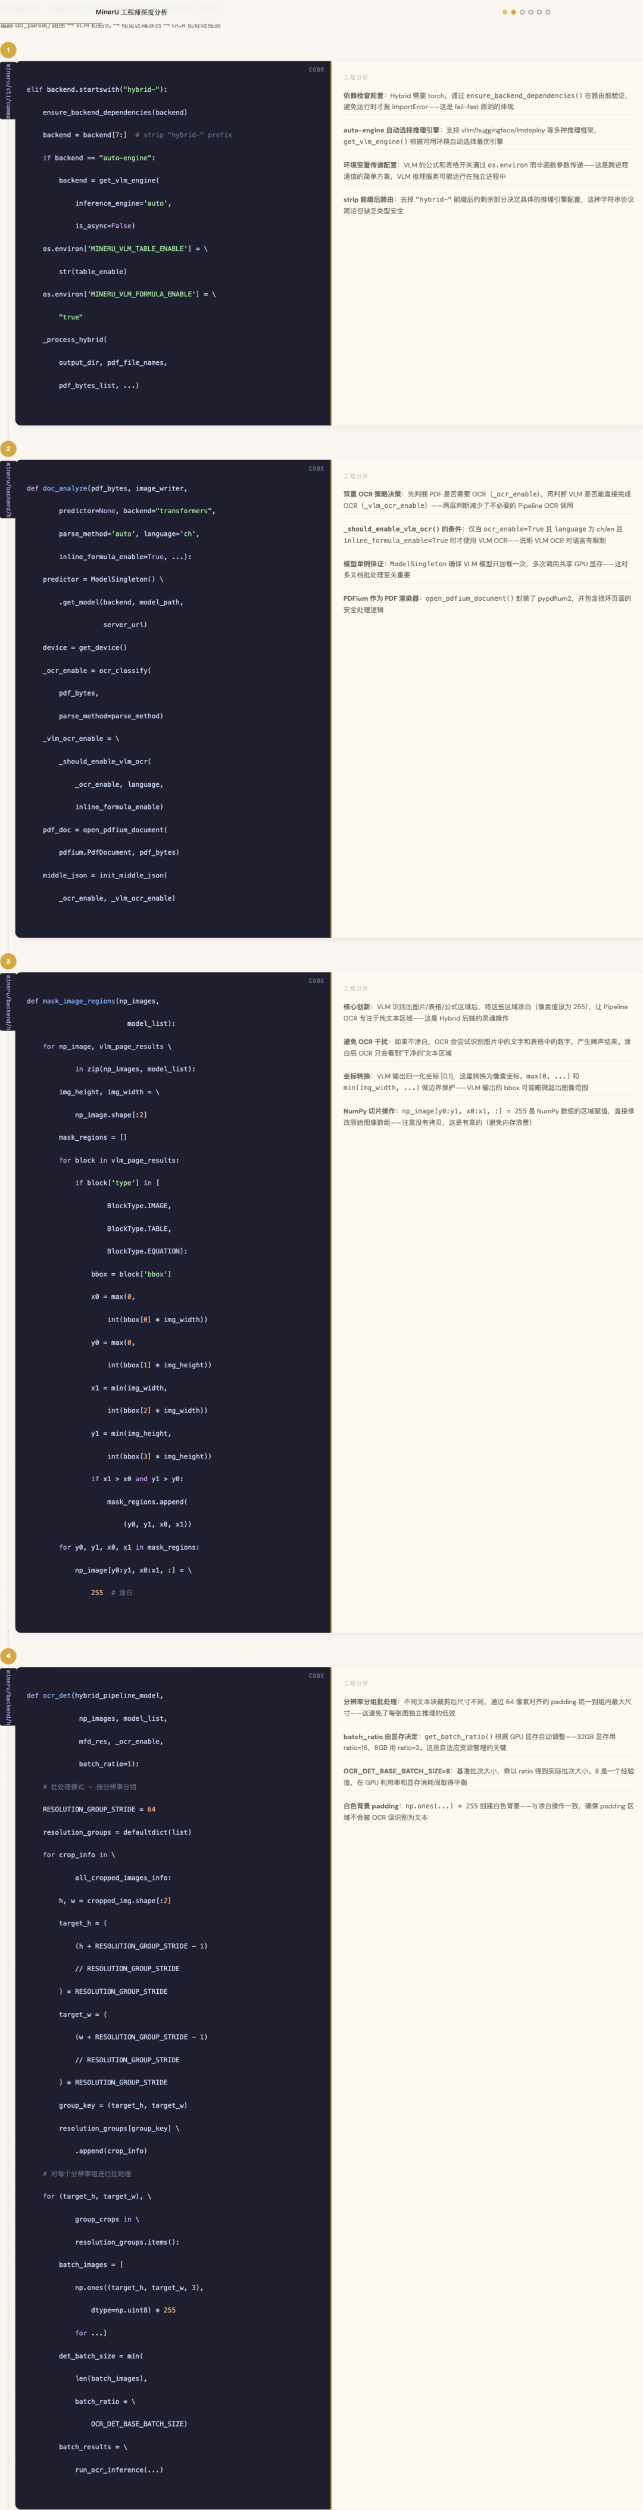Expand the 工程分析 heading beside the doc_analyze code
Screen dimensions: 643x2510
pos(355,476)
